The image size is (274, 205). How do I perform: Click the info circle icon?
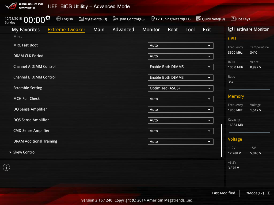6,167
